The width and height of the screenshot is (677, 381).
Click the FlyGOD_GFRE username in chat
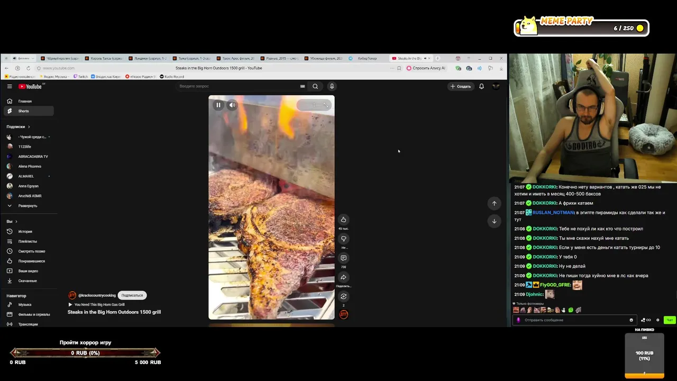coord(555,285)
